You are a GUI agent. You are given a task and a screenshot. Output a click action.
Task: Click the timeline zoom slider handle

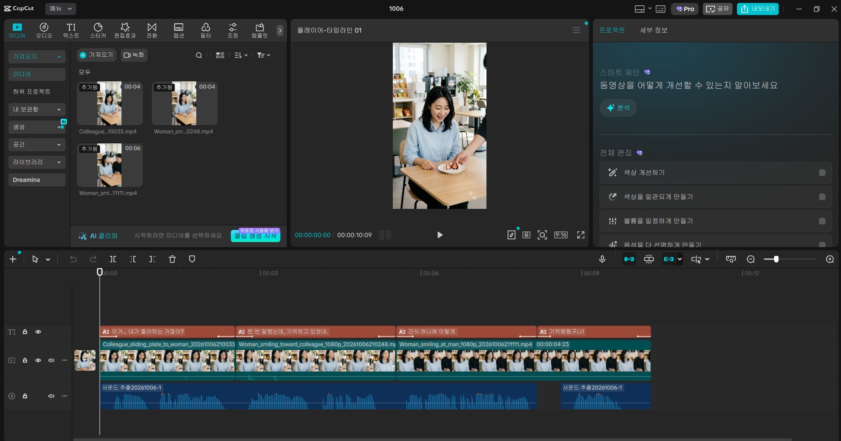tap(776, 259)
